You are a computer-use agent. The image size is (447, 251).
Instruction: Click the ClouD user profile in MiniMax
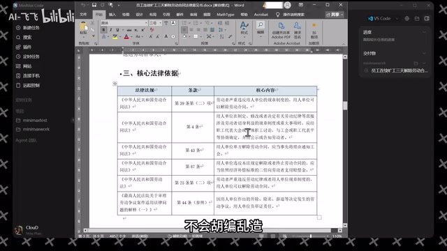click(28, 230)
